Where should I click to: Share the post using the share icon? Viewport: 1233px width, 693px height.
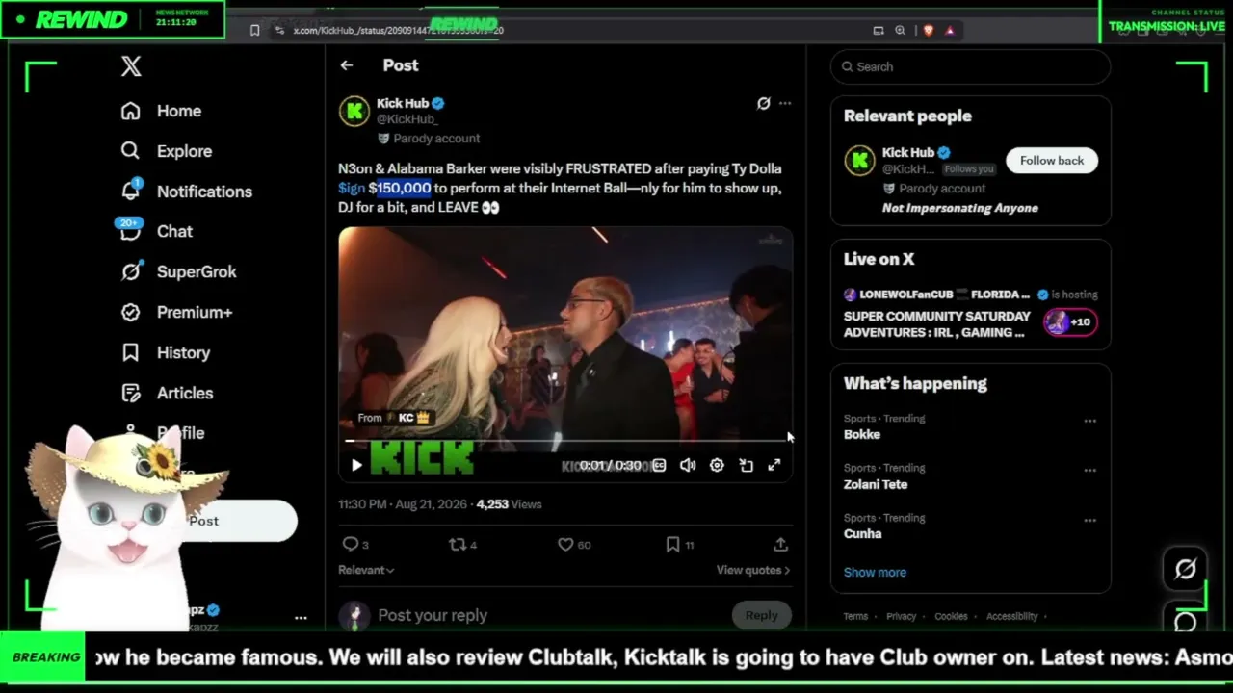[781, 545]
